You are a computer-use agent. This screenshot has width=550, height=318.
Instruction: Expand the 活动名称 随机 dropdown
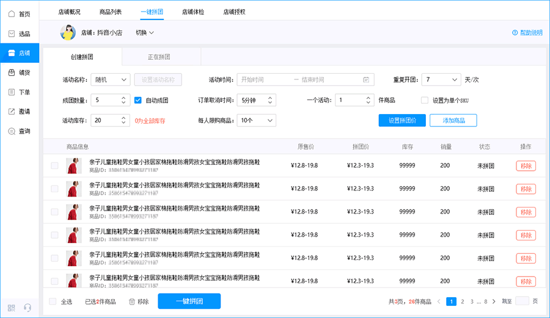tap(111, 80)
